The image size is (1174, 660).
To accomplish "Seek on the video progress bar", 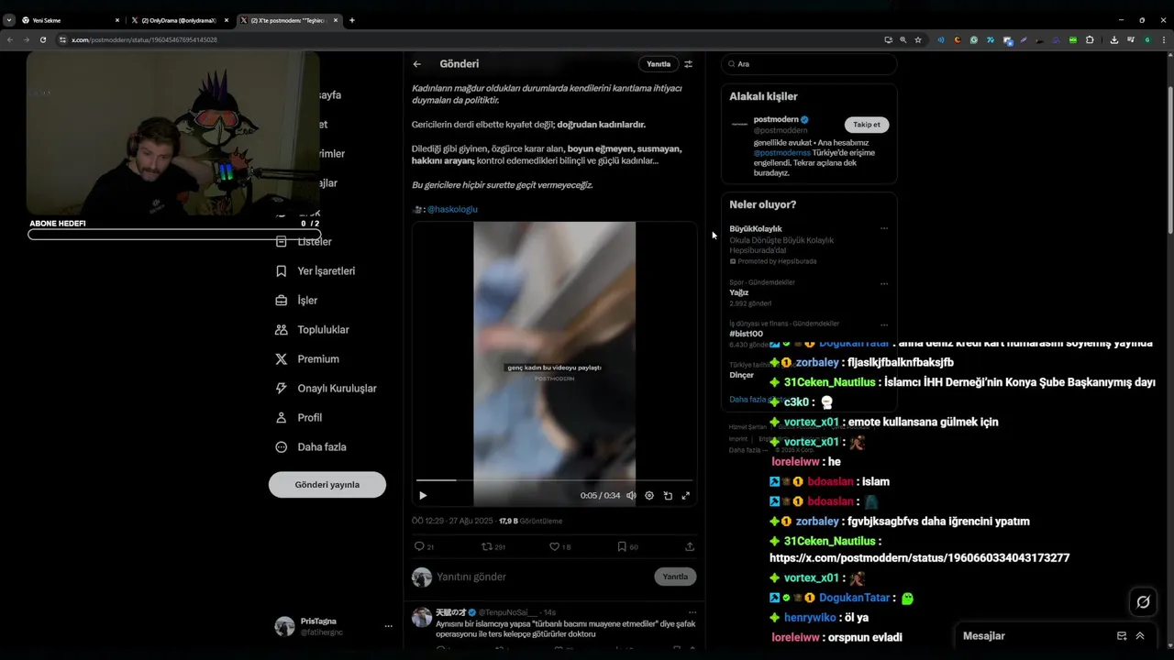I will pos(554,479).
